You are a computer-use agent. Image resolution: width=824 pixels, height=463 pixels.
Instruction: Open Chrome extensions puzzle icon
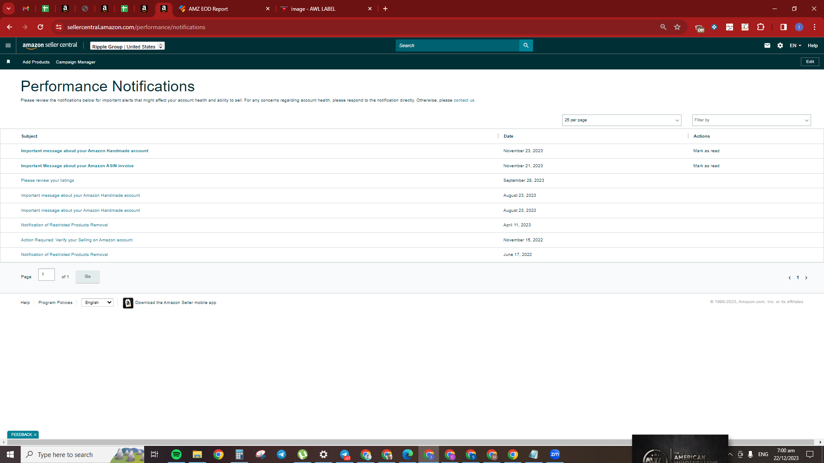760,27
